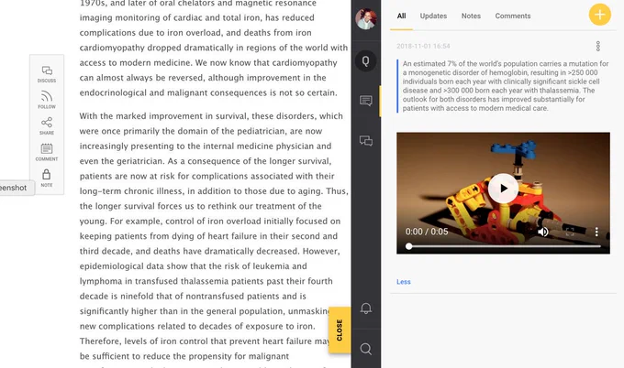Click the yellow plus add button
This screenshot has width=624, height=368.
click(600, 15)
